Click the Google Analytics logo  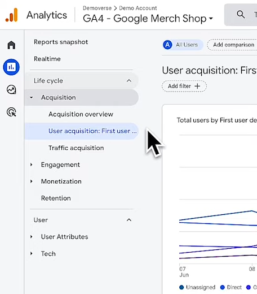point(12,15)
